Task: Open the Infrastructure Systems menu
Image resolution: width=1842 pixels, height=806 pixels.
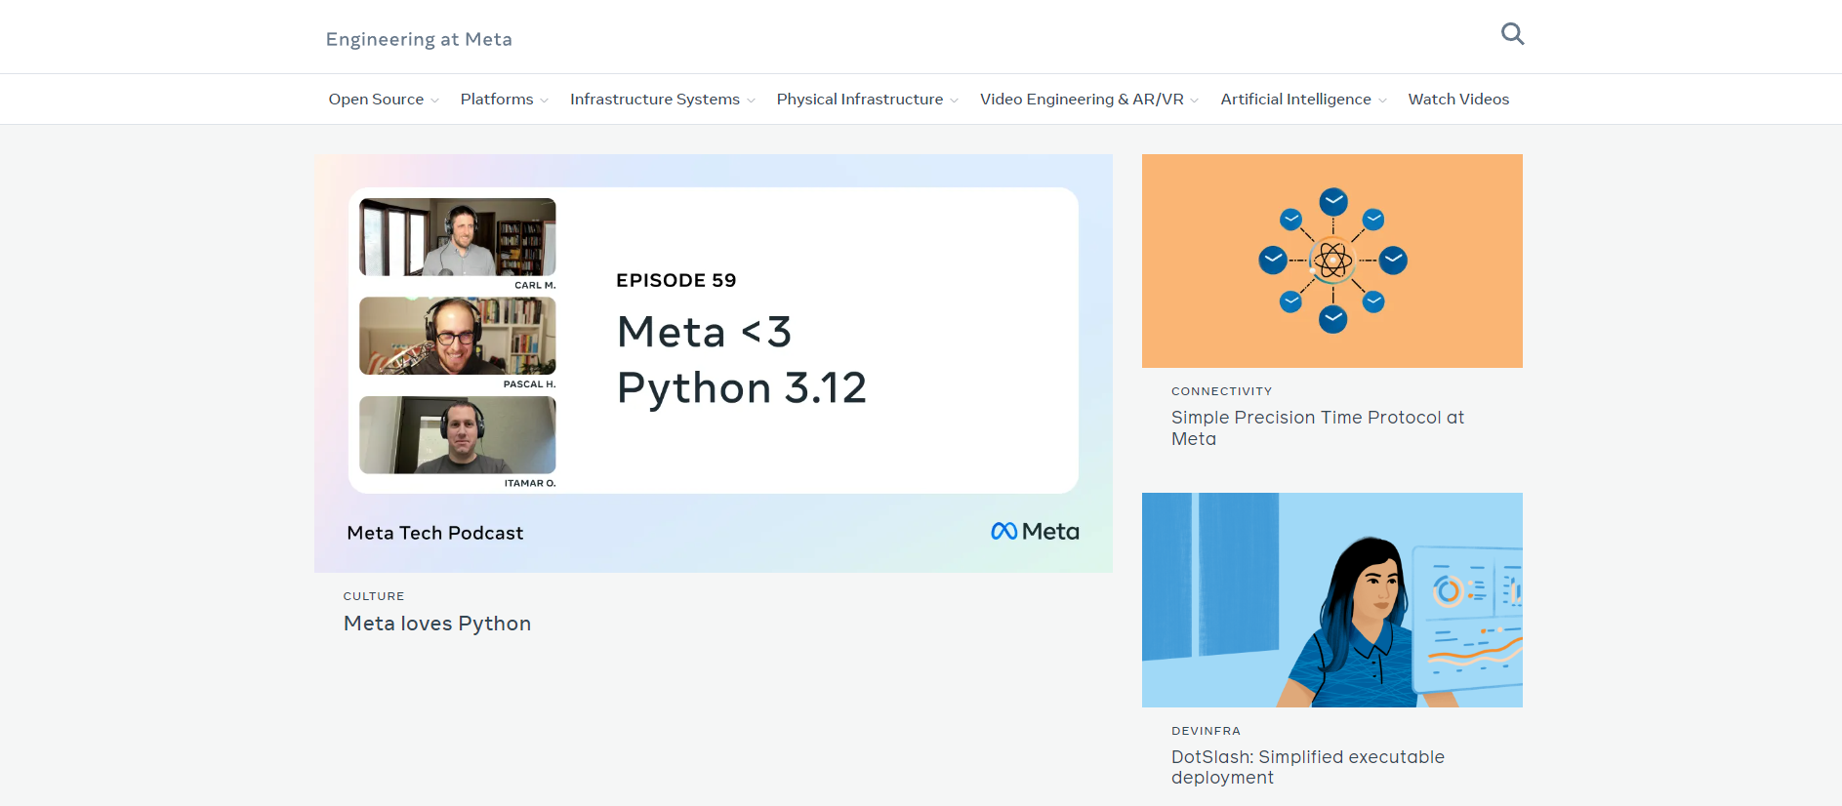Action: 655,100
